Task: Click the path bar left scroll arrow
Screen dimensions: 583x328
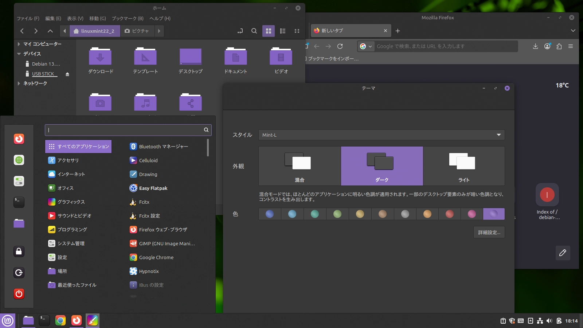Action: tap(64, 31)
